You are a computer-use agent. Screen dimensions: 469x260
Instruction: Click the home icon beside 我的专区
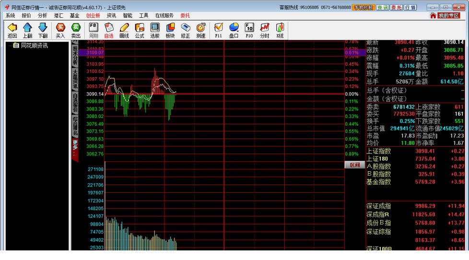click(x=433, y=15)
